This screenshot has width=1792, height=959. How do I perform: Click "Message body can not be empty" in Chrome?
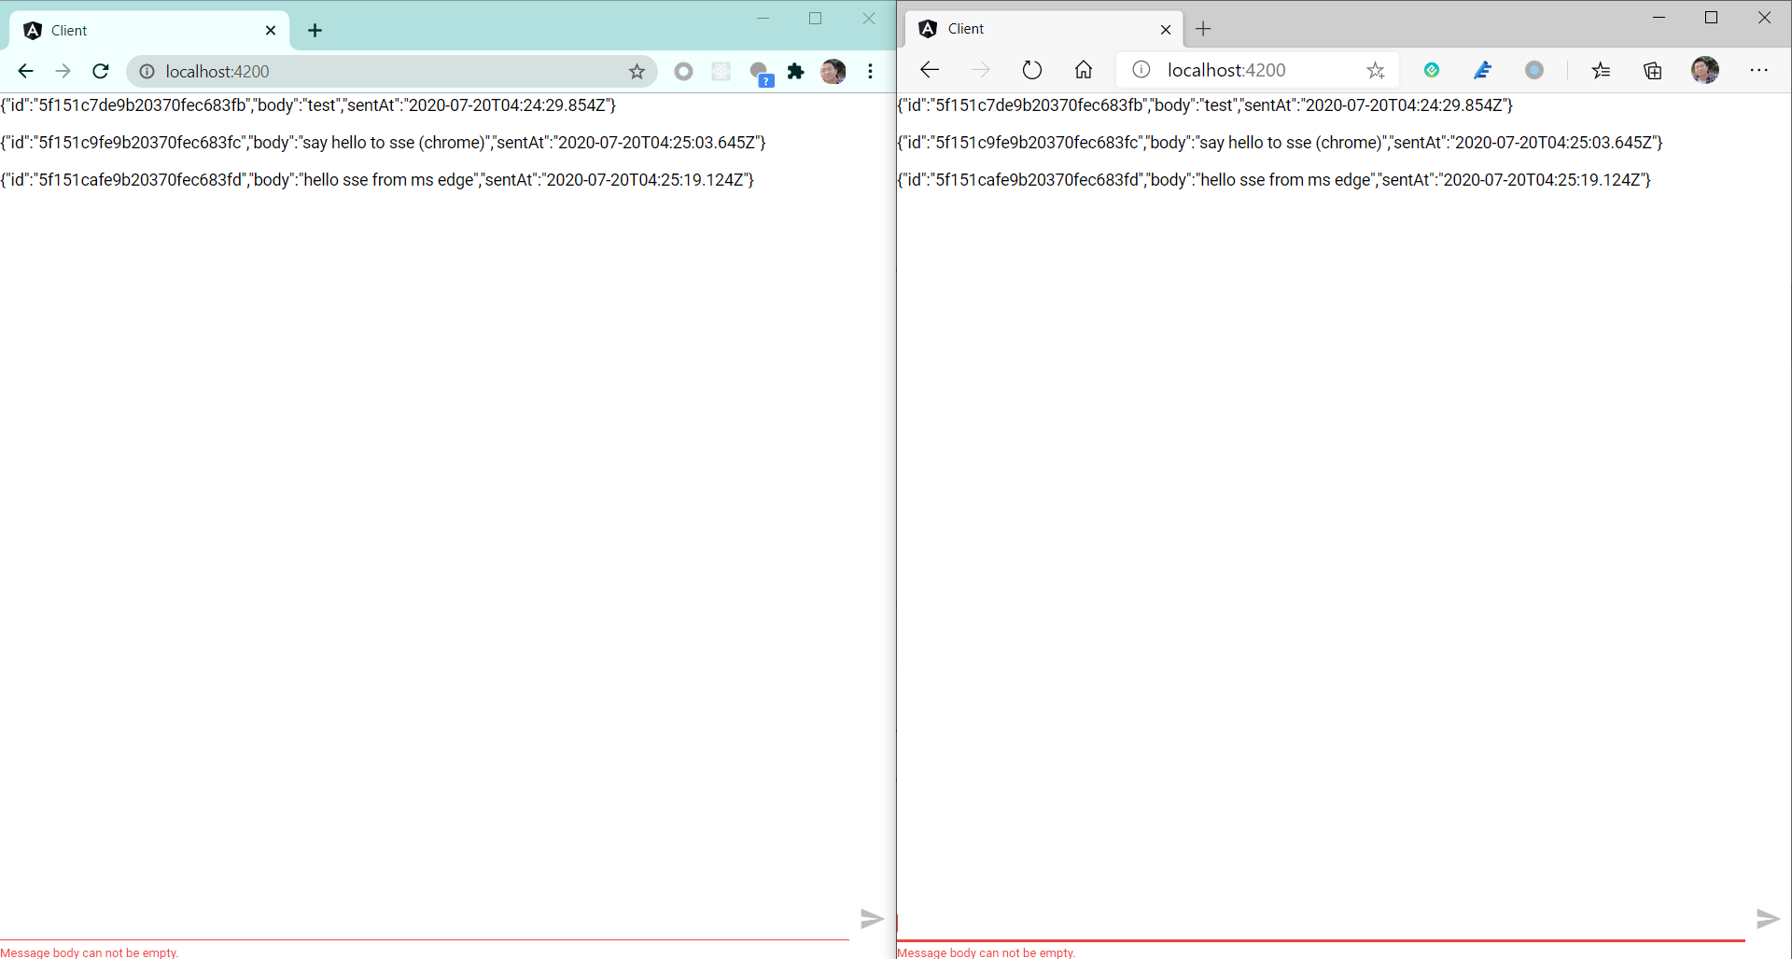point(89,952)
